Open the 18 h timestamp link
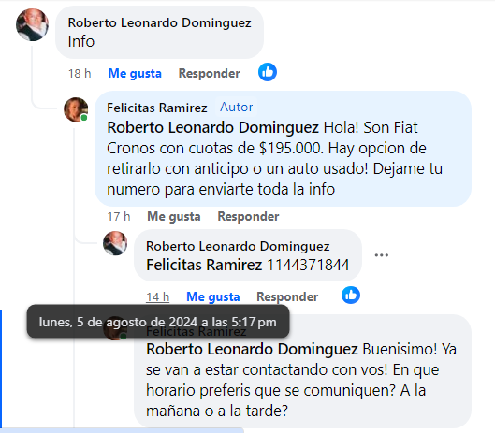The width and height of the screenshot is (495, 433). point(80,74)
